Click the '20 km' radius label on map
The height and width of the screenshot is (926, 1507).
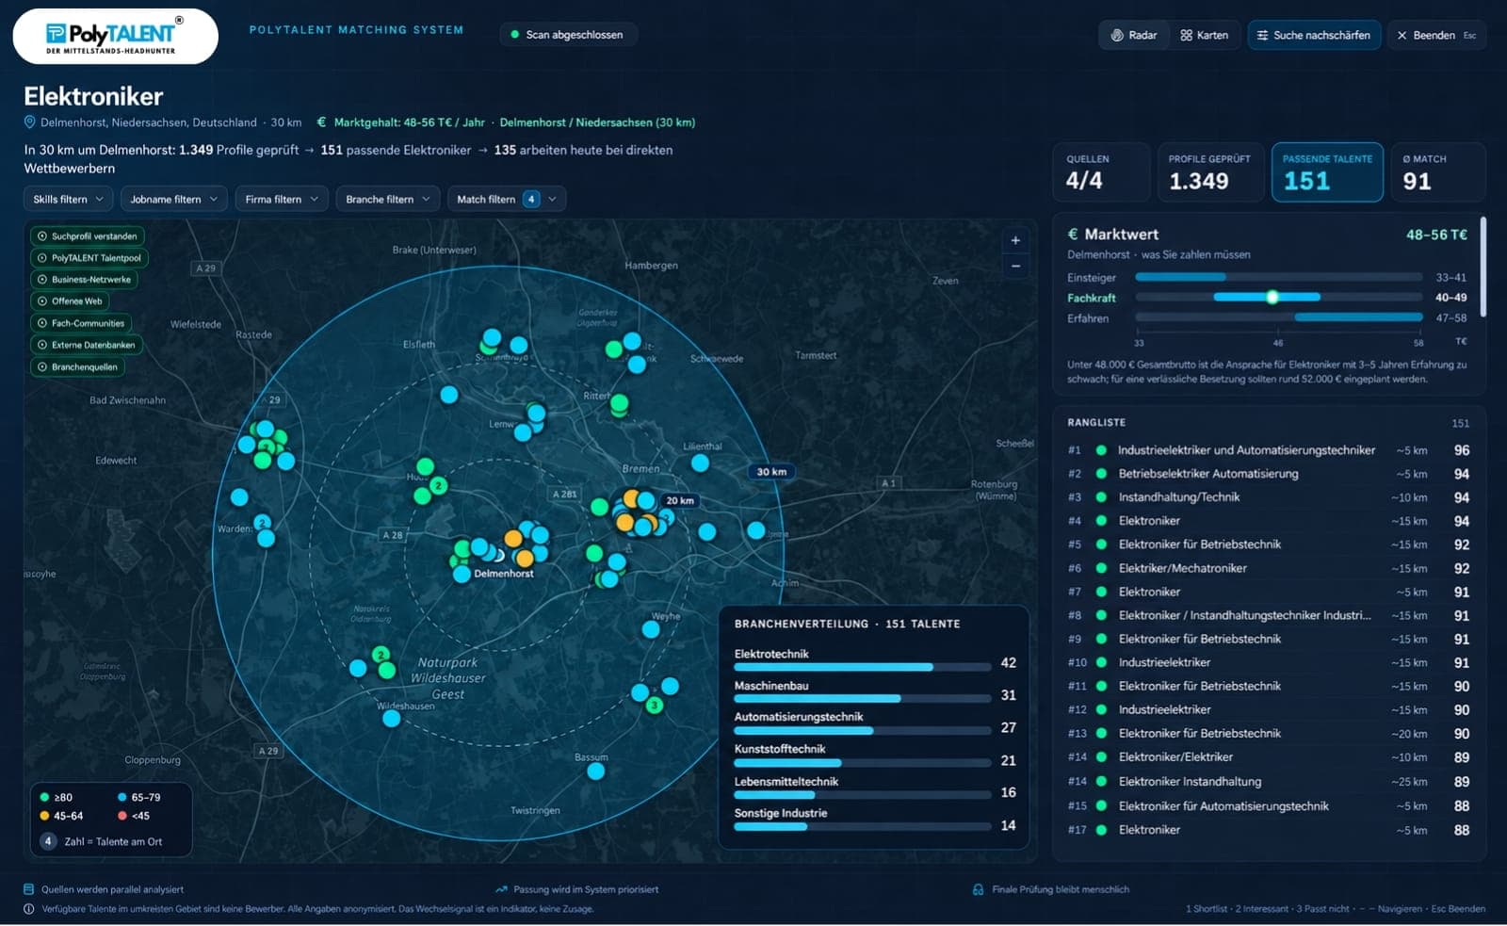point(679,500)
